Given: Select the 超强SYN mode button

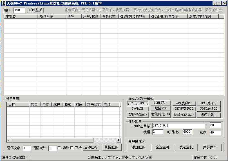Looking at the screenshot, I should (x=160, y=108).
